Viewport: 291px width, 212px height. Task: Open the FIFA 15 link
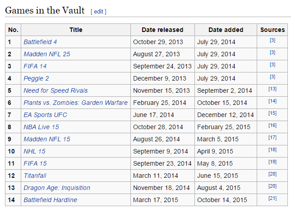(x=35, y=163)
